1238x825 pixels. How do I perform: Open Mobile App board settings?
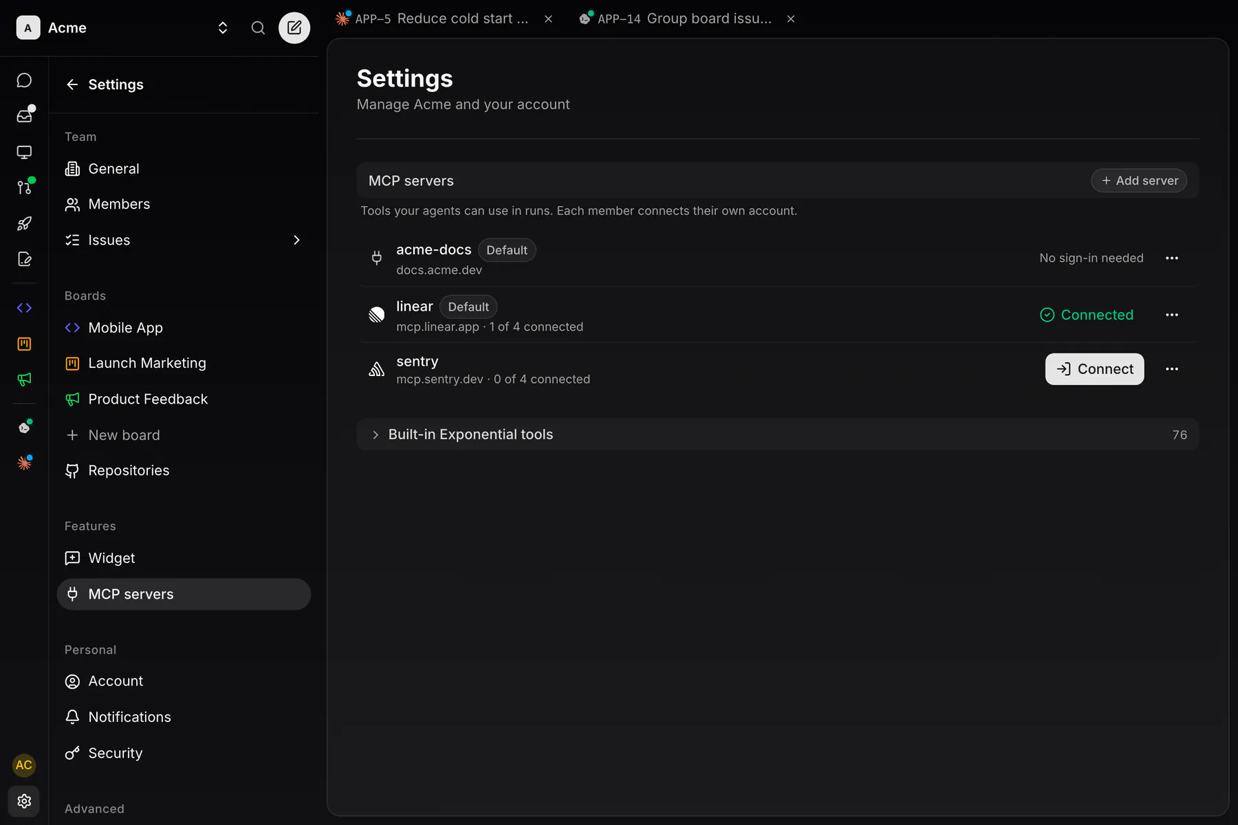184,328
